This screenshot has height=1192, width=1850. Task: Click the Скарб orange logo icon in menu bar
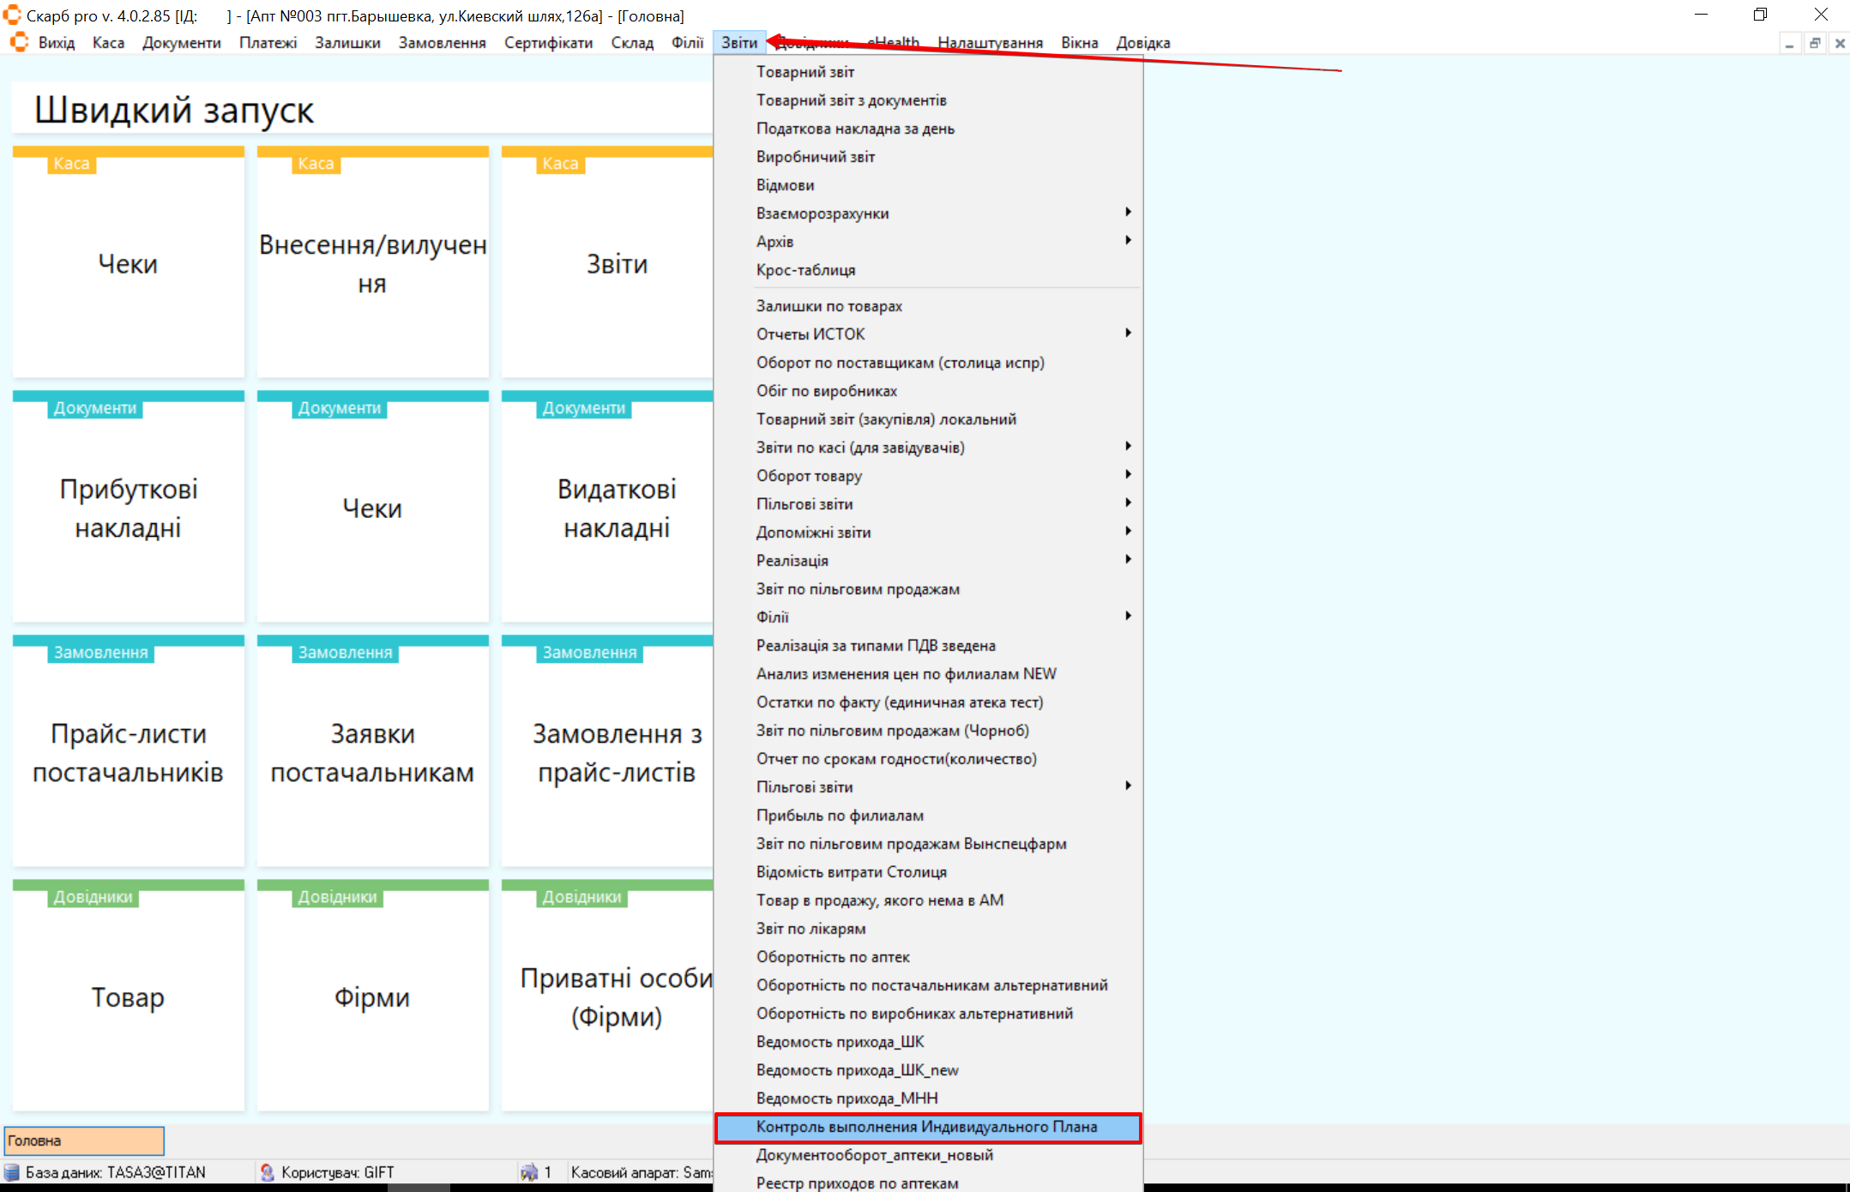tap(19, 42)
